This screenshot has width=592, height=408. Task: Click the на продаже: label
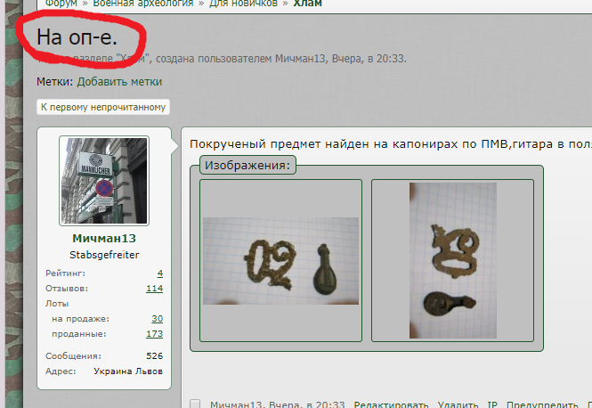(80, 318)
